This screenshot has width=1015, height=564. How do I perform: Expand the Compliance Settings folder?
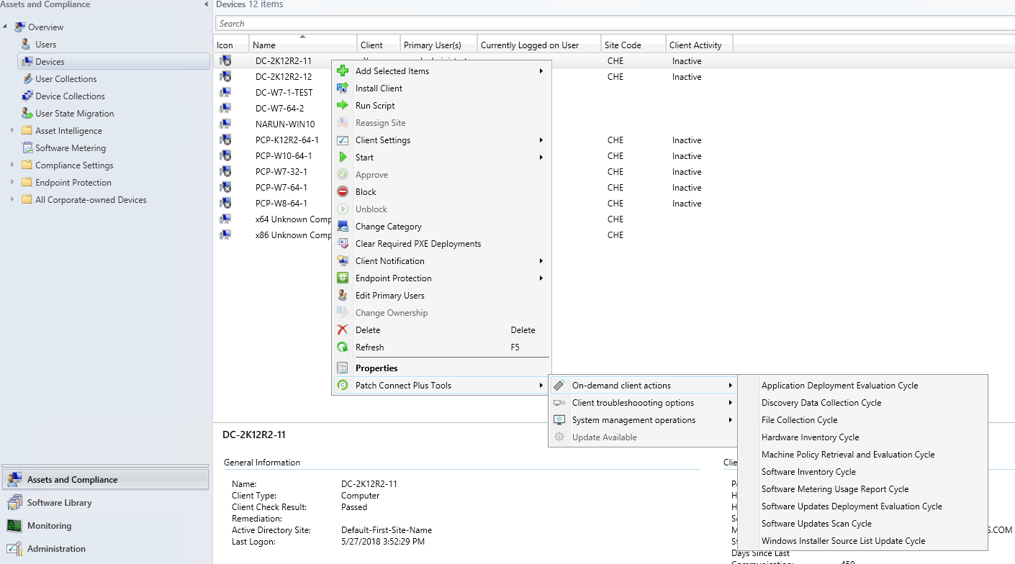click(12, 165)
